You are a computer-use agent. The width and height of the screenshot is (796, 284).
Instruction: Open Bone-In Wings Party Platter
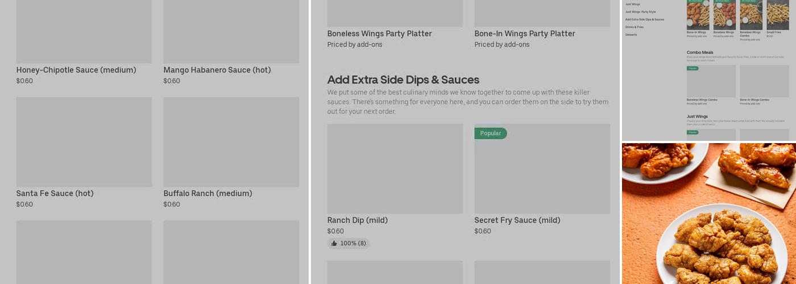tap(524, 34)
